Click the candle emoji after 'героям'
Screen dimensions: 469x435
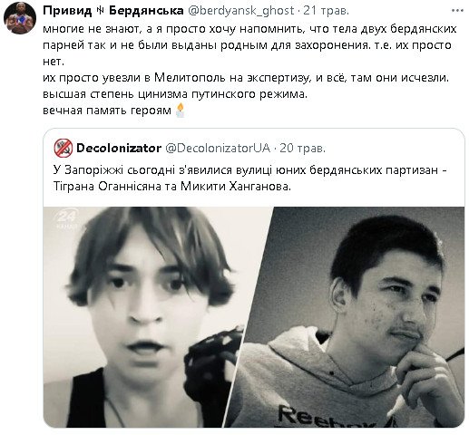181,110
